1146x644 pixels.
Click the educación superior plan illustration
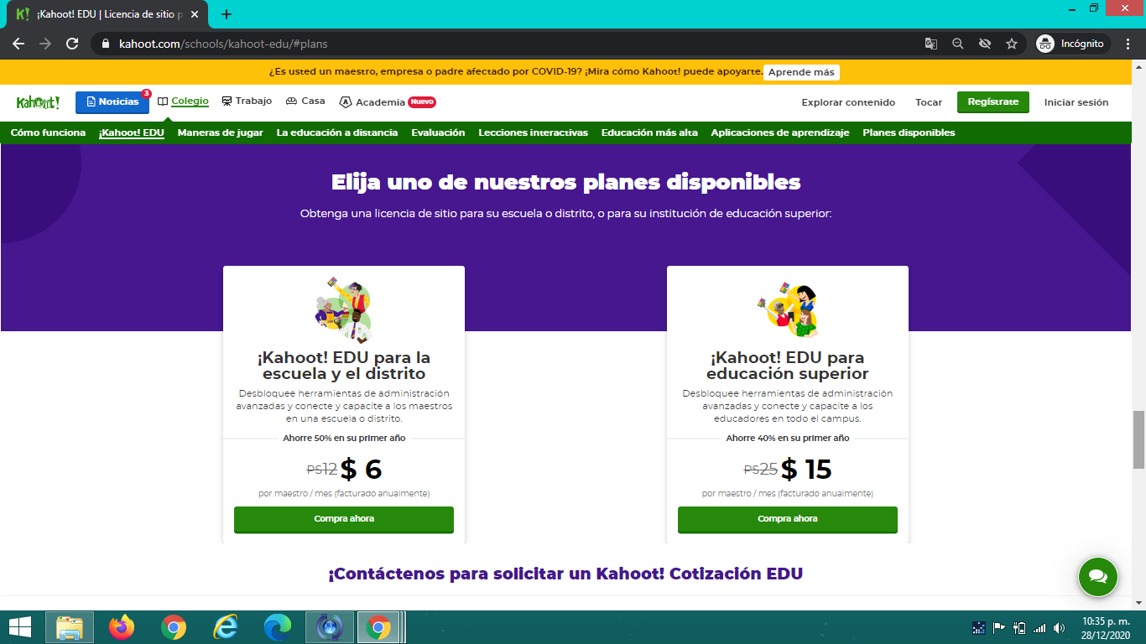788,309
